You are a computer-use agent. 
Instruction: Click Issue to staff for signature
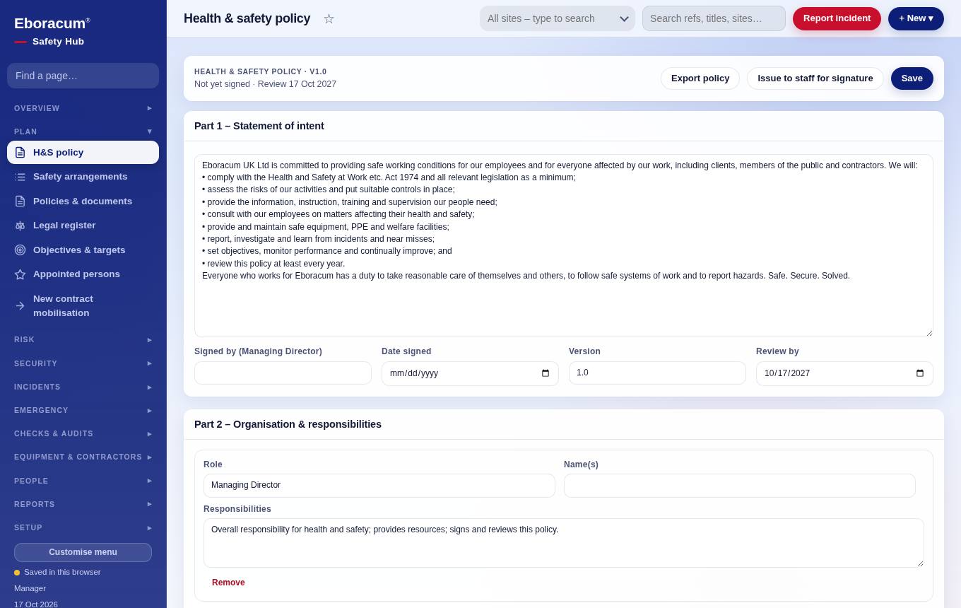pyautogui.click(x=815, y=78)
